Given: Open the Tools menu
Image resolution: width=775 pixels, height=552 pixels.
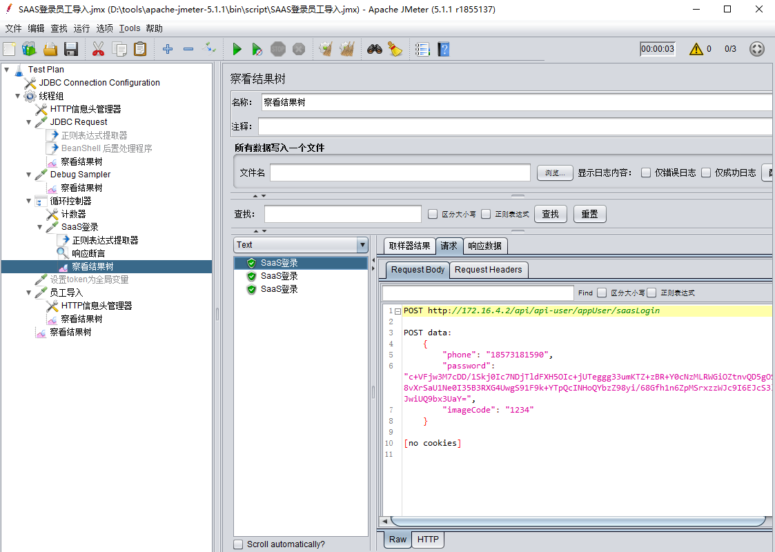Looking at the screenshot, I should pos(130,28).
